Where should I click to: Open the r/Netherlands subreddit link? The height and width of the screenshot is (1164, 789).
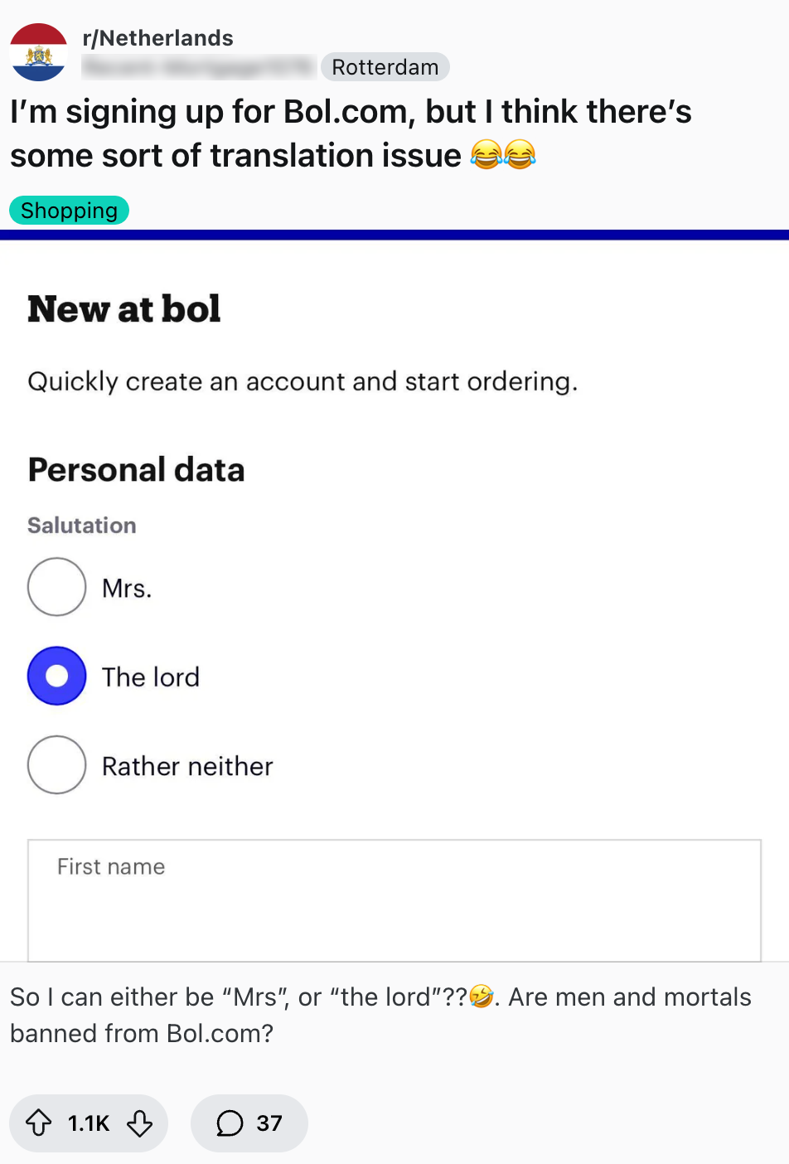(x=157, y=38)
